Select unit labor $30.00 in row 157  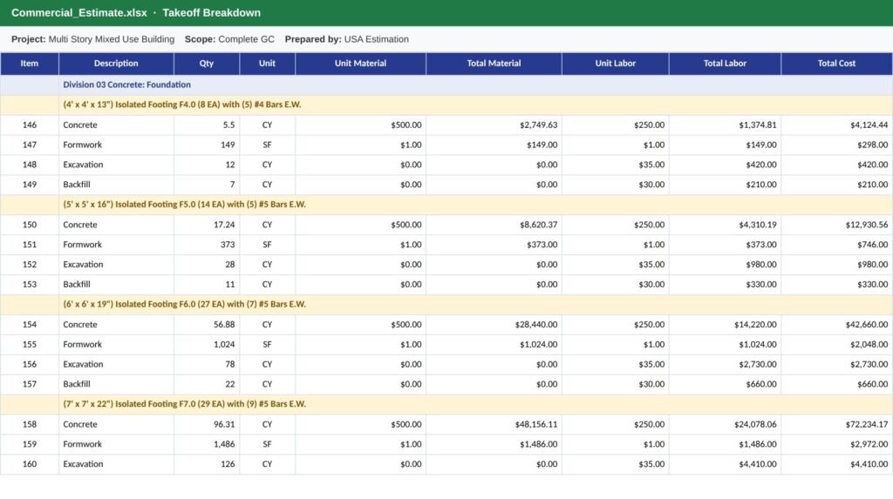615,385
